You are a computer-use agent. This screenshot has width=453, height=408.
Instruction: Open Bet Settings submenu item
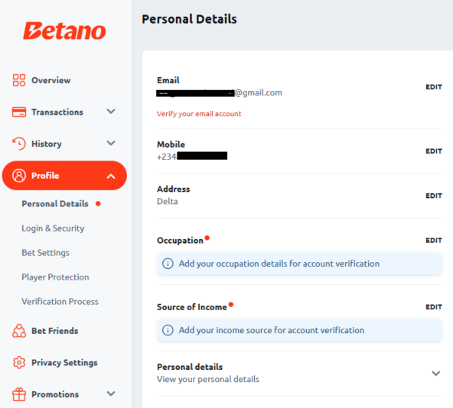coord(46,253)
